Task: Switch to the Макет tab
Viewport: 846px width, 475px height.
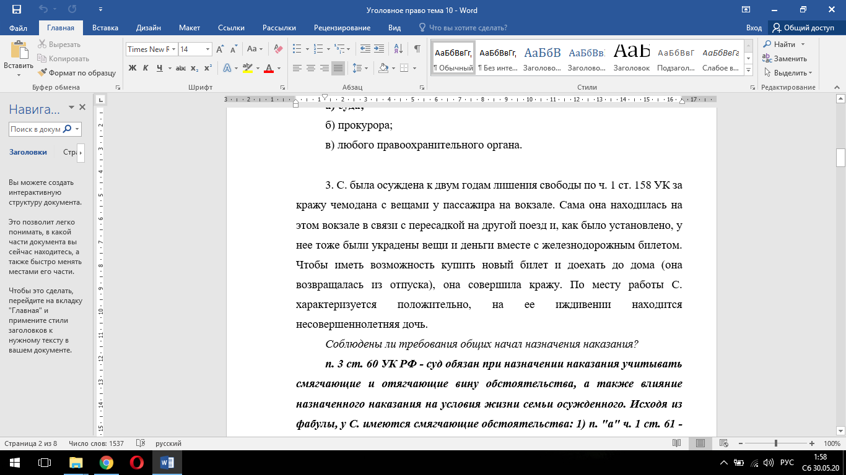Action: 190,28
